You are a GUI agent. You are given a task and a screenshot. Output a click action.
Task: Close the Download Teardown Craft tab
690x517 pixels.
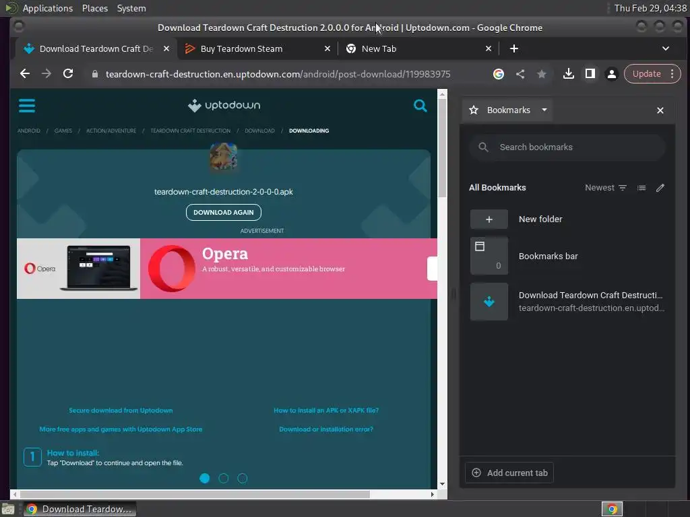coord(166,48)
